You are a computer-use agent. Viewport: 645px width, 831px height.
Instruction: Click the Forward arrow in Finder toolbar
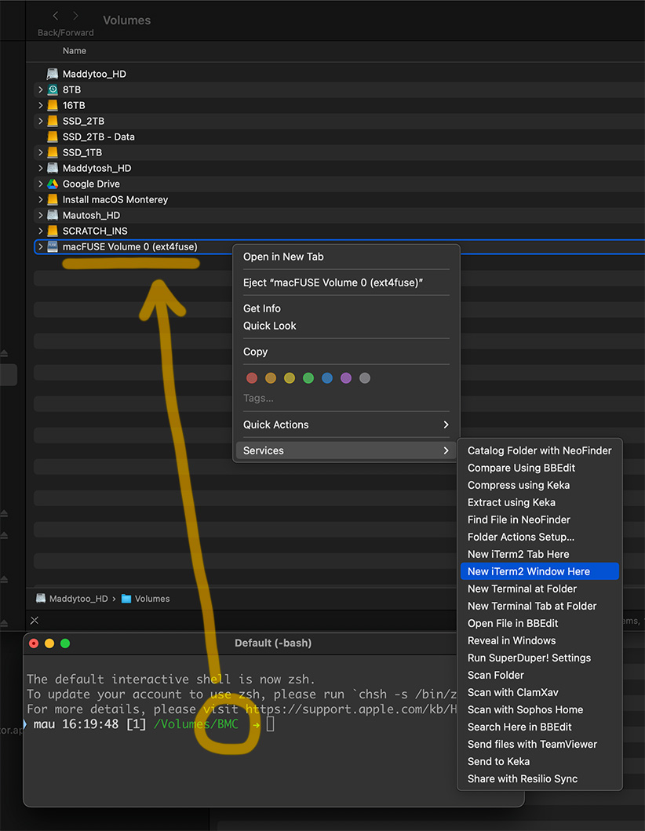(x=76, y=16)
